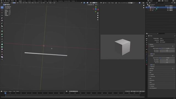Select the Spin tool

click(2, 47)
